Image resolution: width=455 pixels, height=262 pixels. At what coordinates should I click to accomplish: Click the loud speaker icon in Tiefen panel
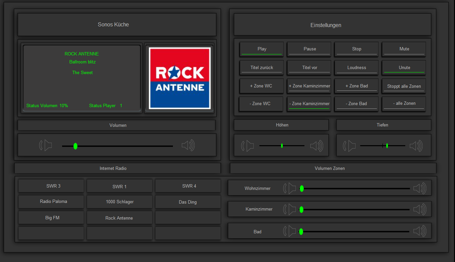416,146
